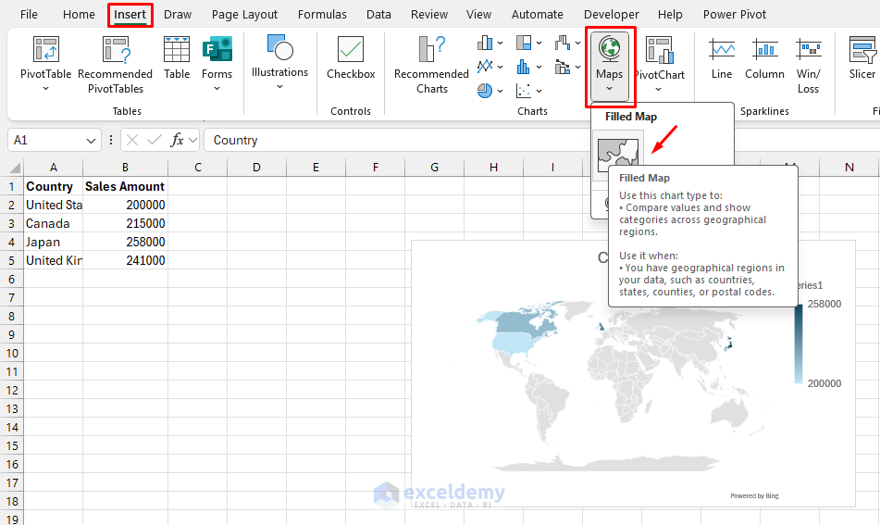Switch to the Page Layout tab
Viewport: 880px width, 525px height.
point(244,15)
